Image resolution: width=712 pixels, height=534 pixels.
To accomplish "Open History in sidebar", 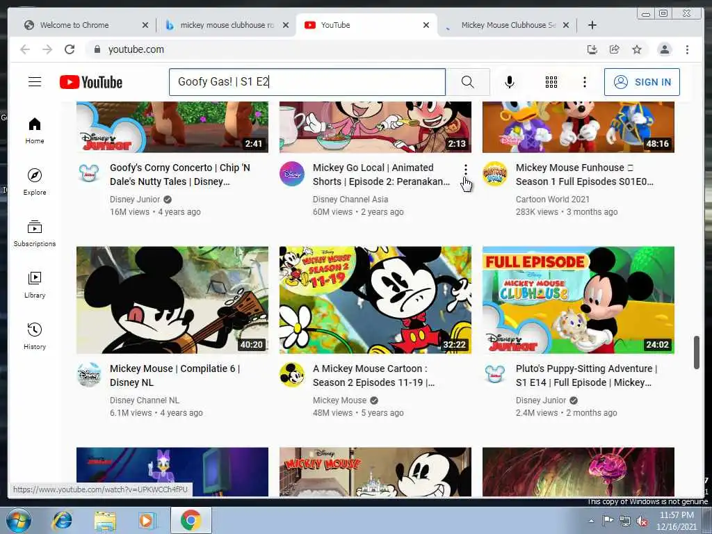I will pos(35,336).
